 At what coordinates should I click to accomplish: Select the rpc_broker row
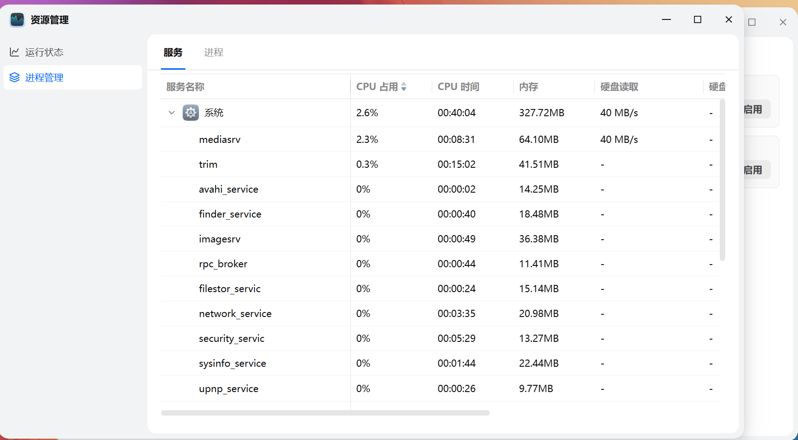click(x=440, y=264)
